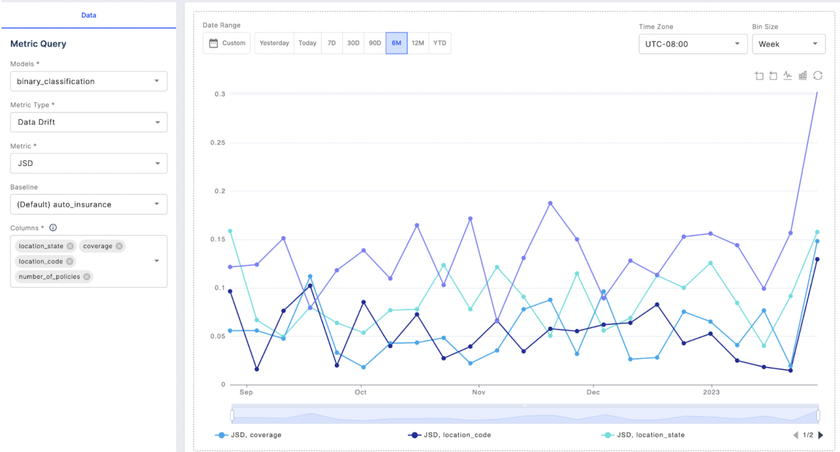Expand the Time Zone UTC-08:00 dropdown
This screenshot has height=452, width=840.
(693, 44)
